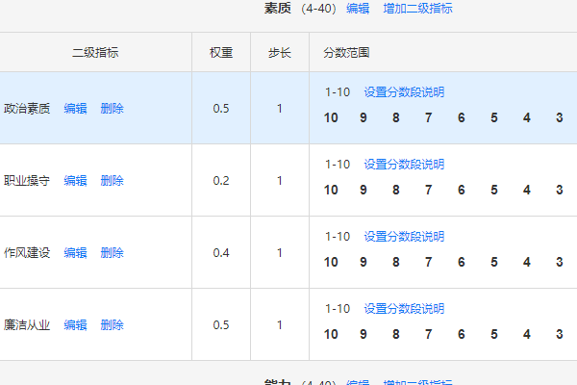
Task: Edit the 廉洁从业 indicator
Action: point(75,325)
